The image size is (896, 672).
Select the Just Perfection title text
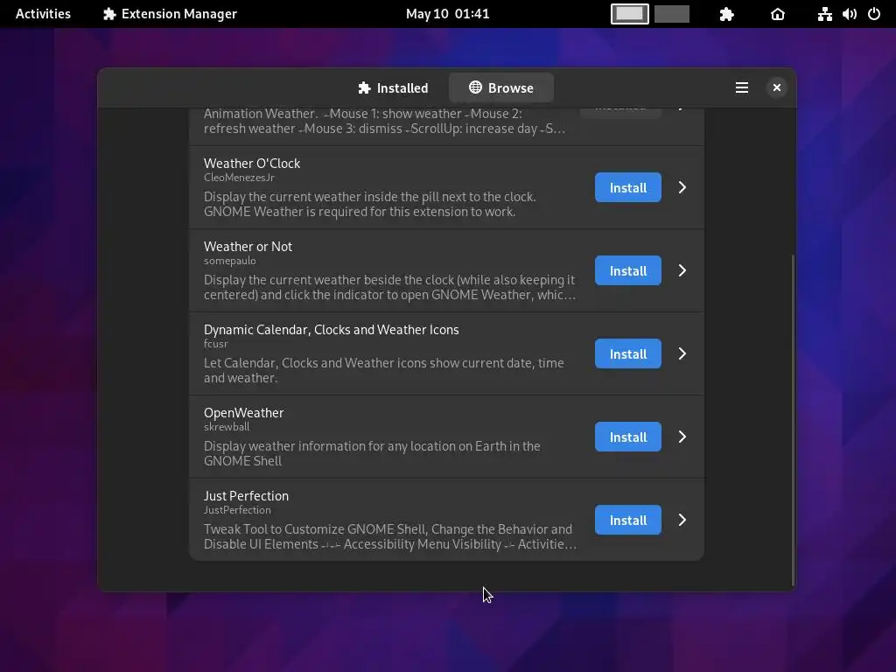tap(246, 496)
